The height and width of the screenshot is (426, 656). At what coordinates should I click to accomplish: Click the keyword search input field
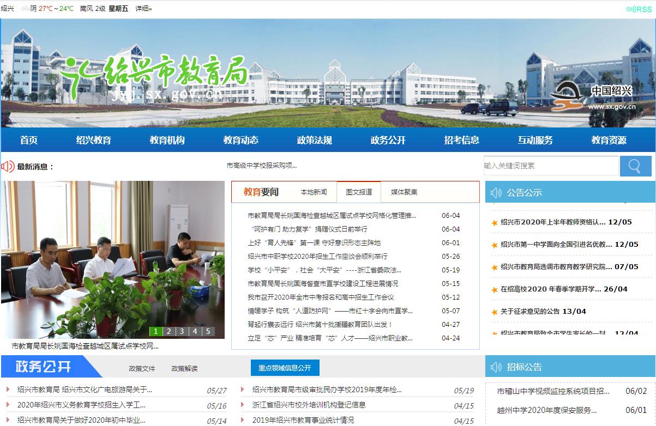coord(551,166)
